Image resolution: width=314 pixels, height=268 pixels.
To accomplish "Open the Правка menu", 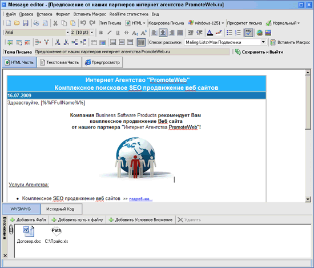I will point(26,14).
